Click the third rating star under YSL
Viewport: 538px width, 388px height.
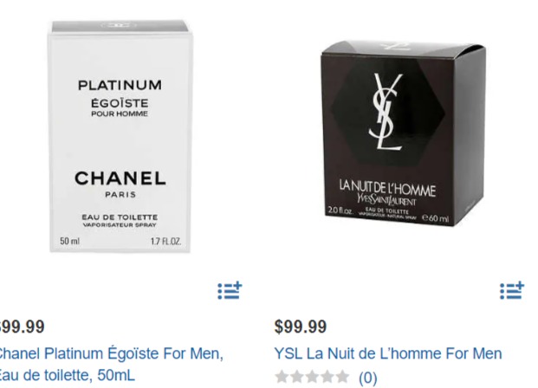point(312,377)
